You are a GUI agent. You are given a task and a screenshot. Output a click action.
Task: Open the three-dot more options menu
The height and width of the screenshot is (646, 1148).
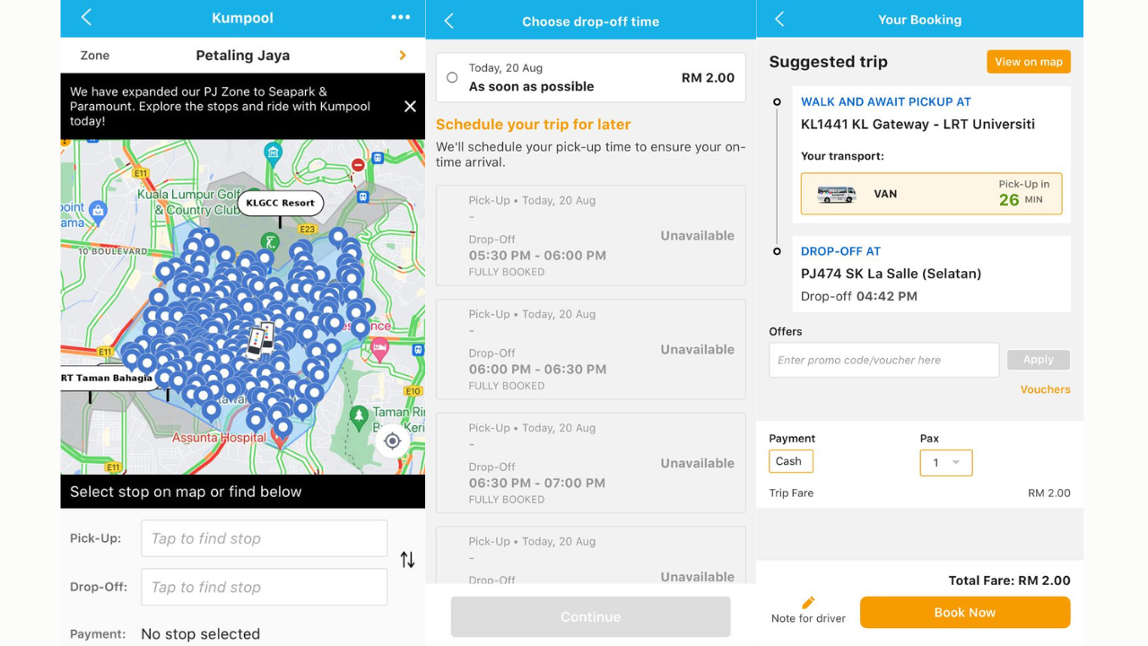pos(401,17)
